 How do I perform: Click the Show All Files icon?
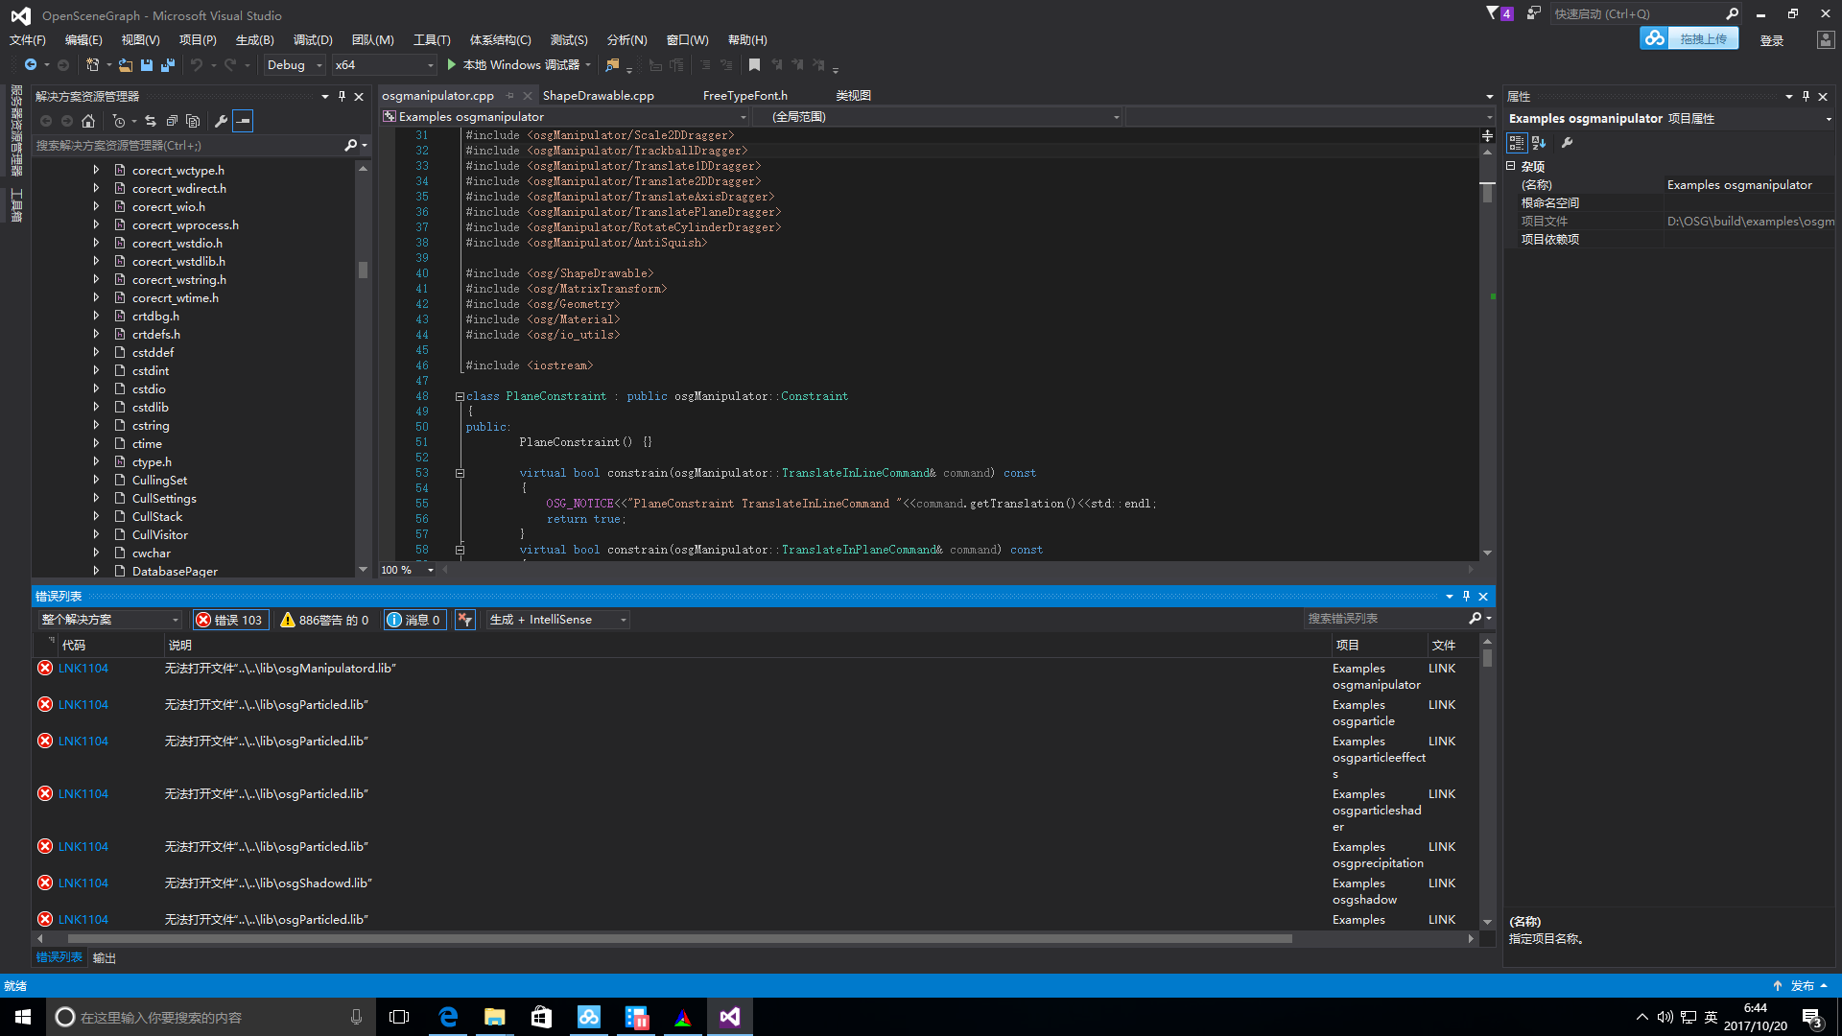click(x=193, y=121)
